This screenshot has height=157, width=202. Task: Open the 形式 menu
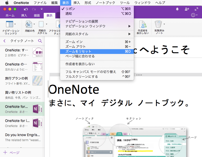pos(88,3)
